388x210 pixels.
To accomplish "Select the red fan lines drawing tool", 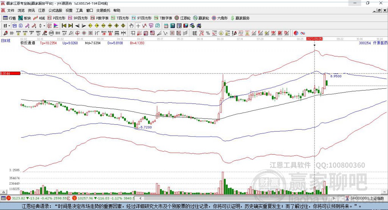I will 139,33.
